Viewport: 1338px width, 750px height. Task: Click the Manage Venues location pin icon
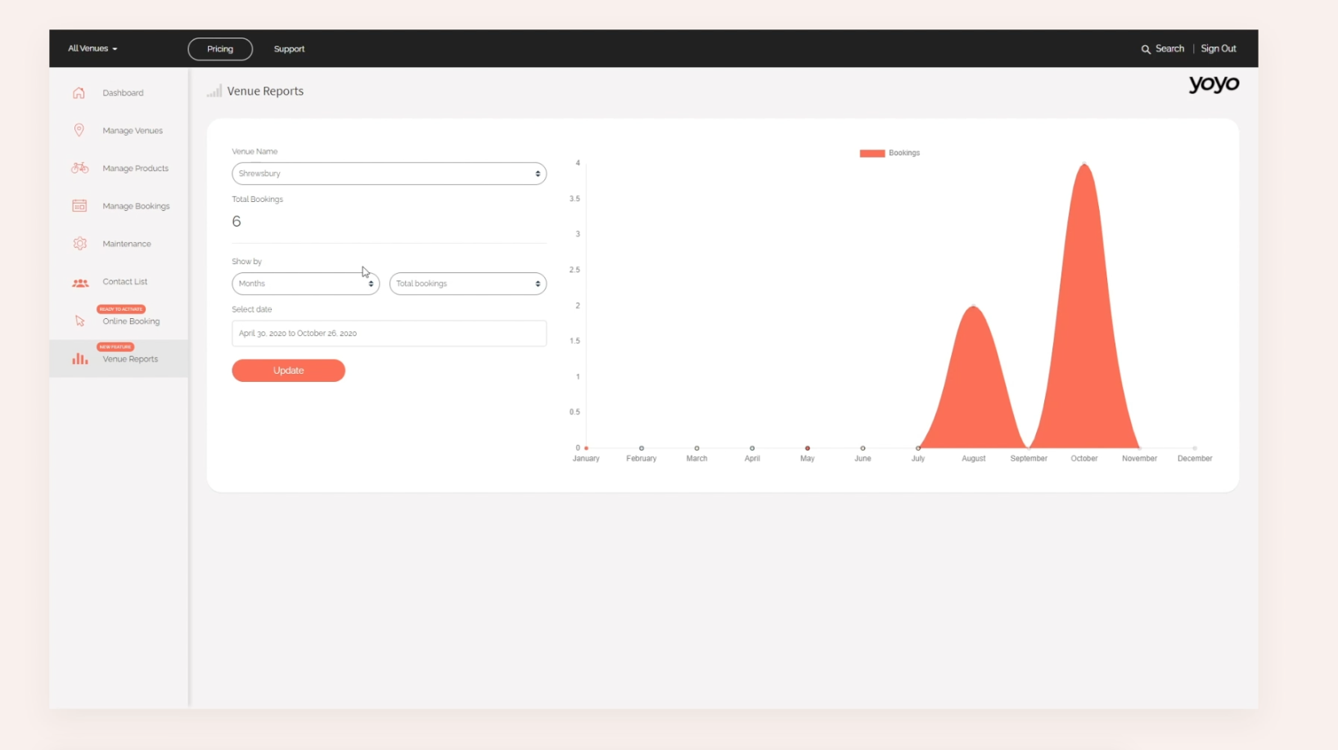(79, 131)
